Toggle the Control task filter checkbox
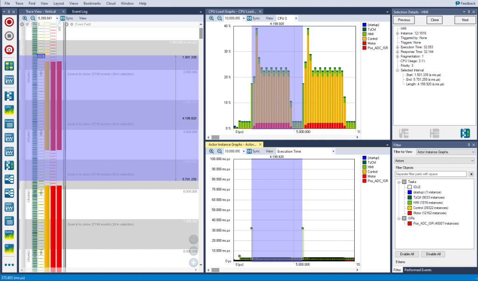This screenshot has height=281, width=478. [409, 208]
